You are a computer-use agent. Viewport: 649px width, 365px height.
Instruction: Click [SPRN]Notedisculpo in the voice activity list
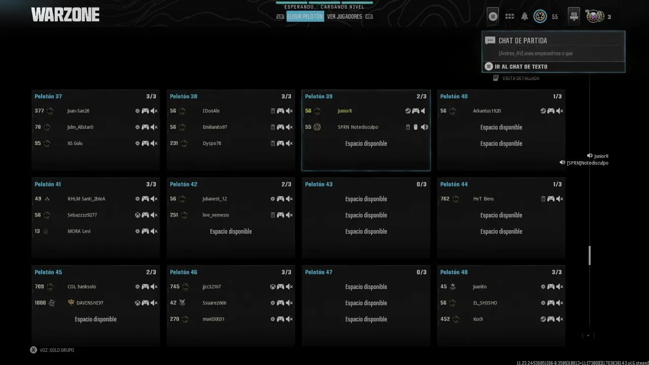click(587, 163)
